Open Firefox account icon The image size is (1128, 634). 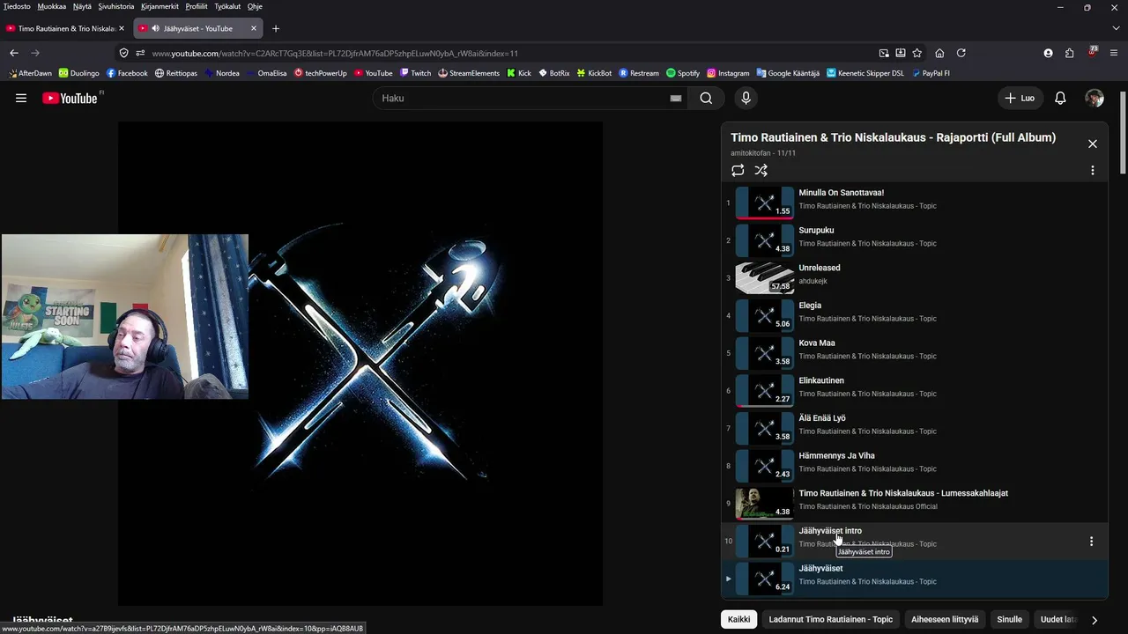[1048, 53]
